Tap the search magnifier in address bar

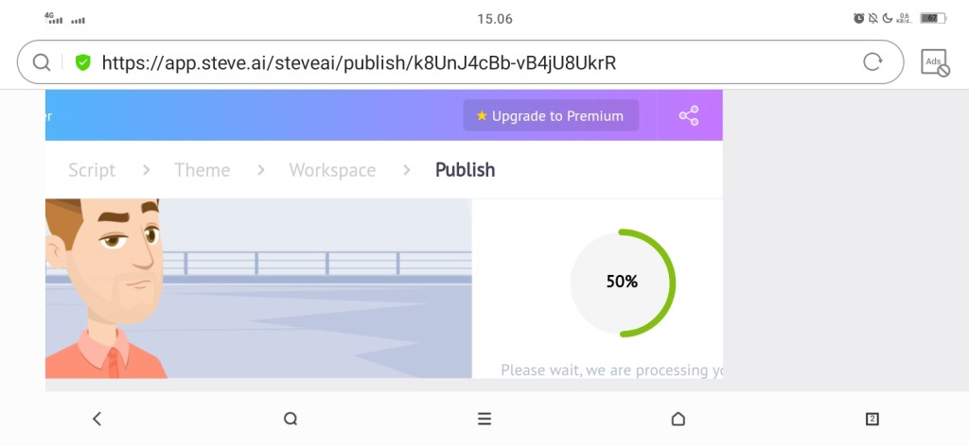[x=42, y=62]
